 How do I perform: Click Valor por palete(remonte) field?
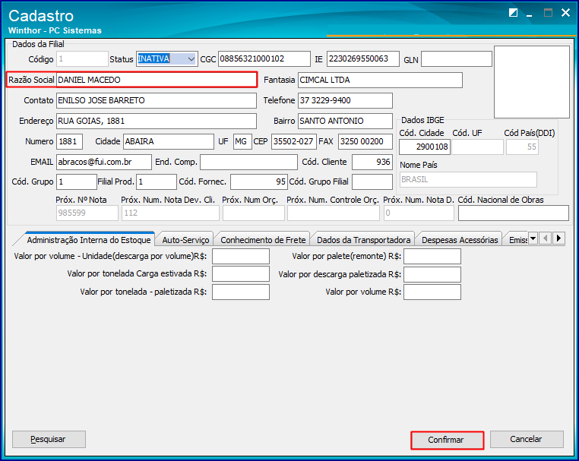[432, 257]
